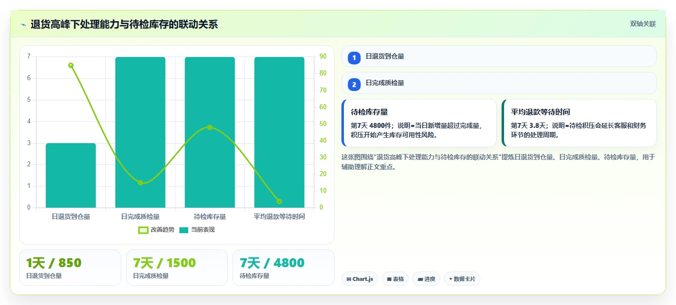Click the 平均退款等待时间 bar in chart
Viewport: 676px width, 305px height.
coord(279,132)
